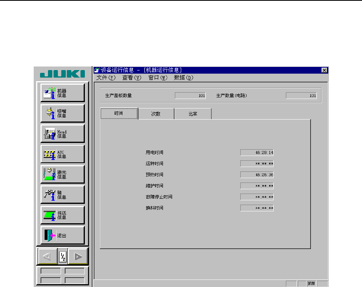
Task: Click the 用电时间 label
Action: pos(155,152)
